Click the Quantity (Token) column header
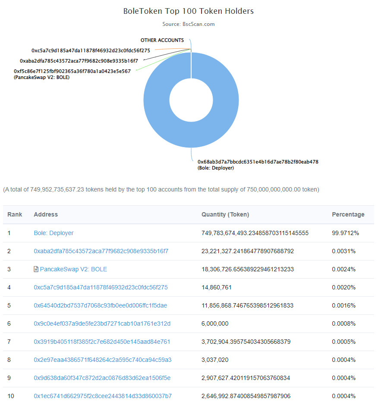This screenshot has height=405, width=378. [x=225, y=214]
